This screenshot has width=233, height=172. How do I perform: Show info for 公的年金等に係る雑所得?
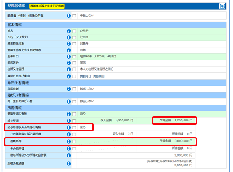pos(68,134)
